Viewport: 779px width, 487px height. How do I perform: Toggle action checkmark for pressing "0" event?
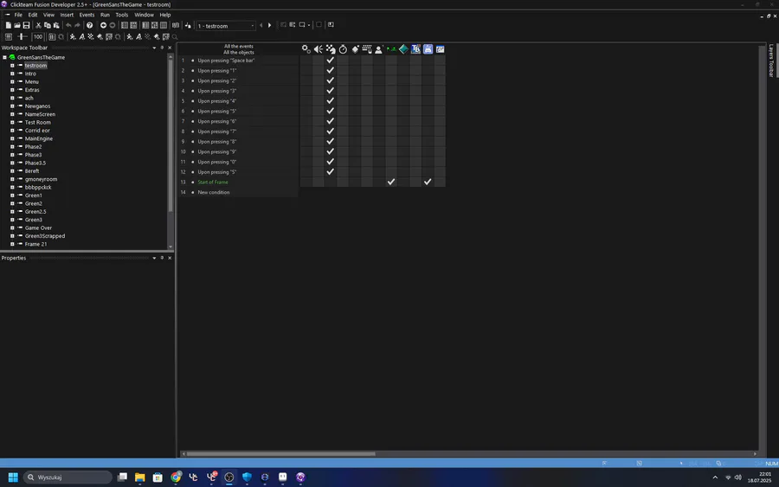(331, 162)
